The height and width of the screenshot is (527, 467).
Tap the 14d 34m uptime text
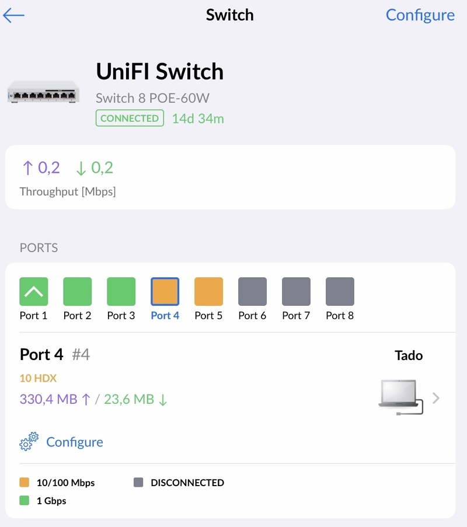pyautogui.click(x=198, y=118)
